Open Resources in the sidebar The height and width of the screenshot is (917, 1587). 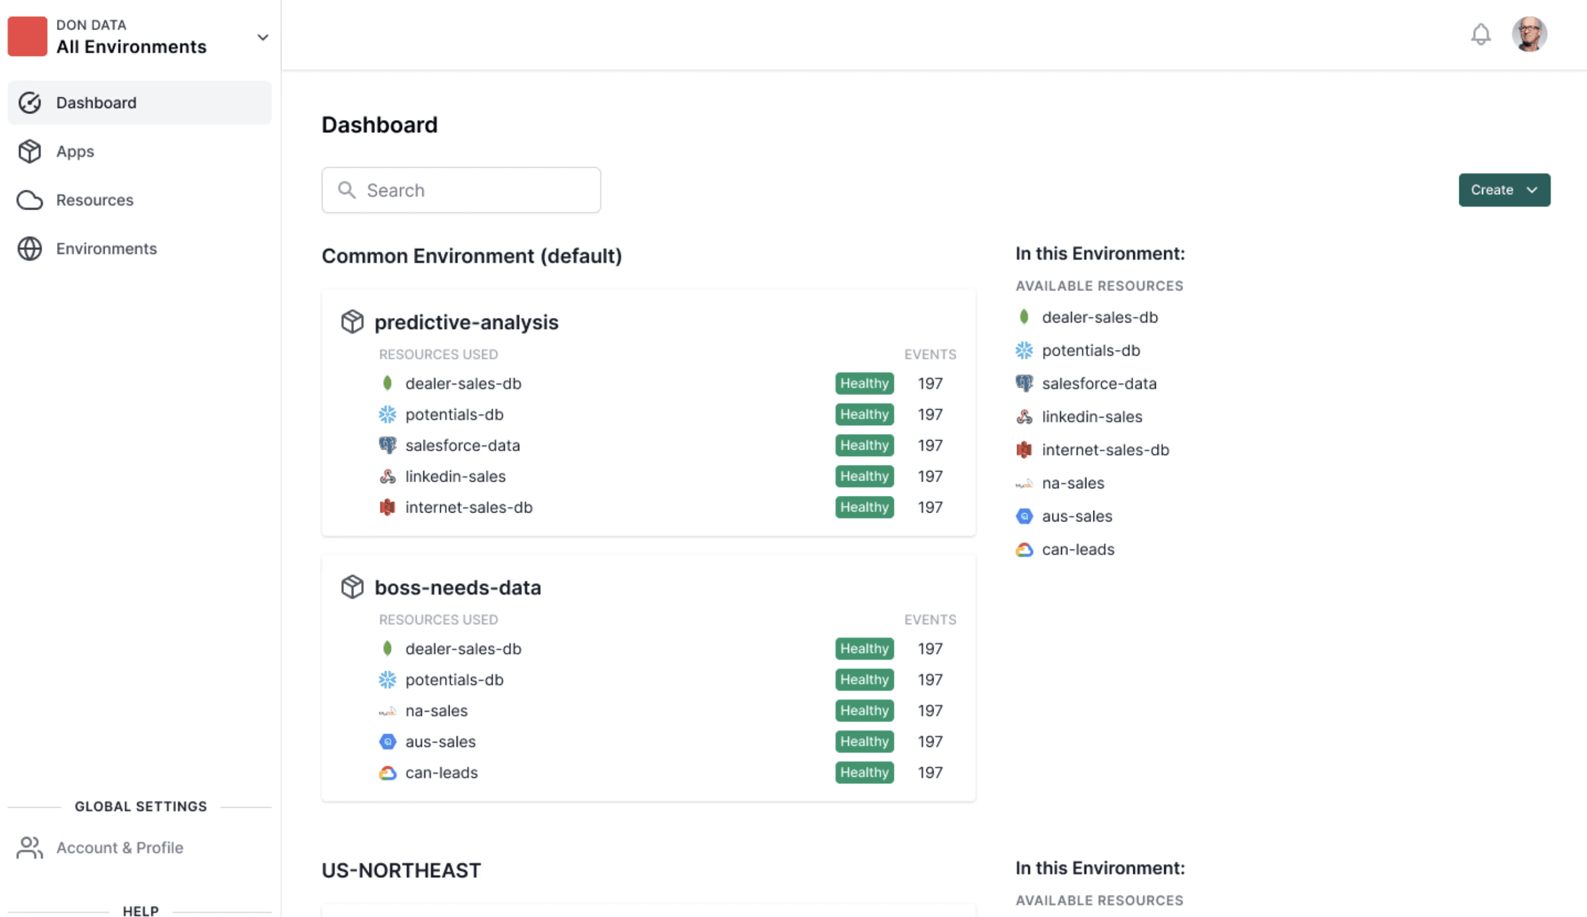[x=94, y=200]
